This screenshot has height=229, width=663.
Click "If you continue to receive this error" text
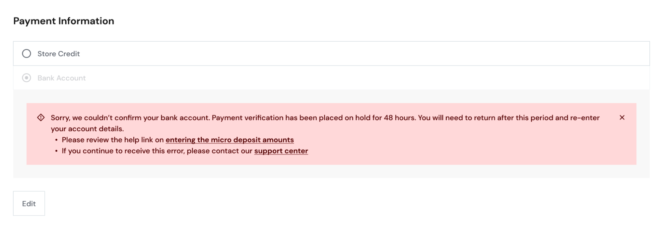123,151
